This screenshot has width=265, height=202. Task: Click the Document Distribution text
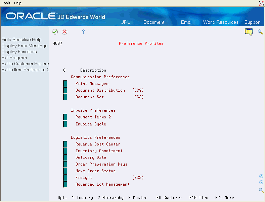click(x=100, y=90)
